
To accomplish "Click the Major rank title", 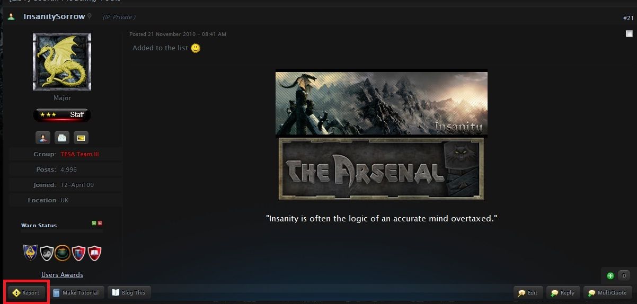I will pyautogui.click(x=62, y=98).
